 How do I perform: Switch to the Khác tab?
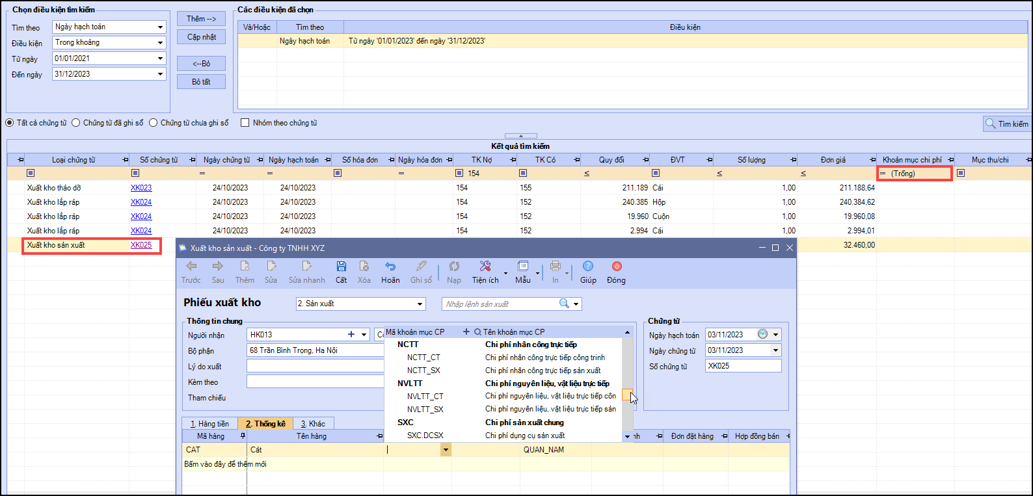pyautogui.click(x=313, y=423)
